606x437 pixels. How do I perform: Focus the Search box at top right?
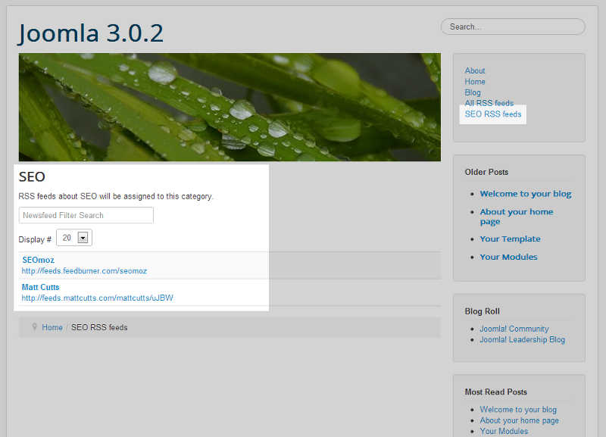513,27
